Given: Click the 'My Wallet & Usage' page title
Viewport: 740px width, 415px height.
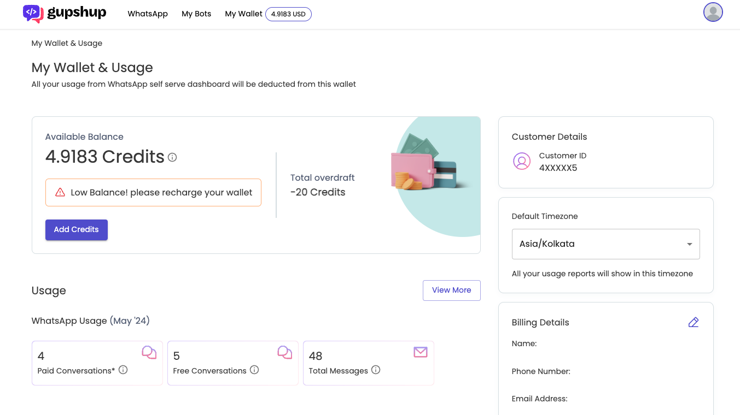Looking at the screenshot, I should pos(92,68).
